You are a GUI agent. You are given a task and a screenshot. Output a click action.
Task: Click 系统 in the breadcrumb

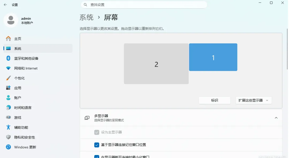86,17
